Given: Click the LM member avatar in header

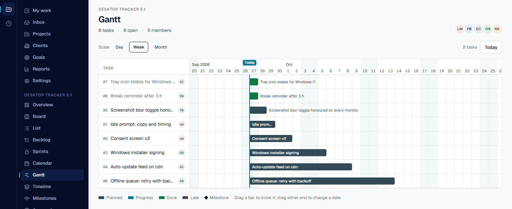Looking at the screenshot, I should click(460, 29).
